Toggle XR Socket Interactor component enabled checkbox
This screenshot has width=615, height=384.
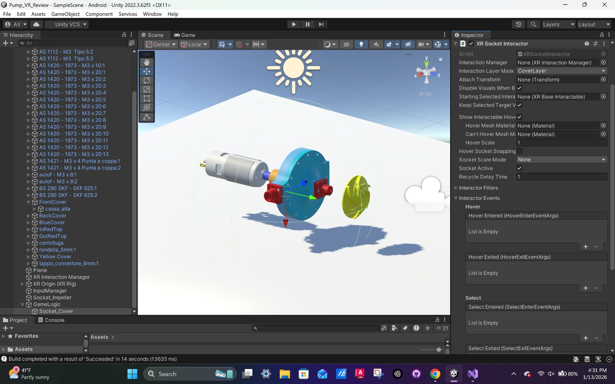[x=471, y=44]
